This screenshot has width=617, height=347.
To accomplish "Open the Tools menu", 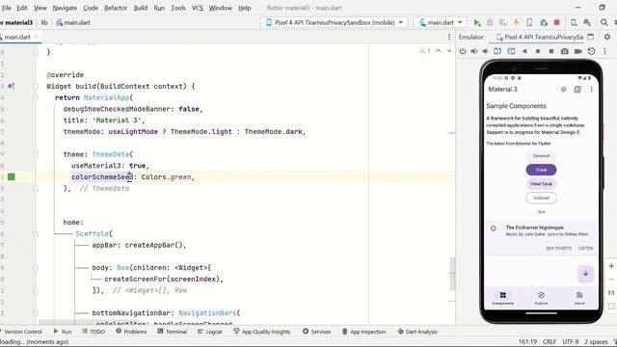I will tap(177, 8).
